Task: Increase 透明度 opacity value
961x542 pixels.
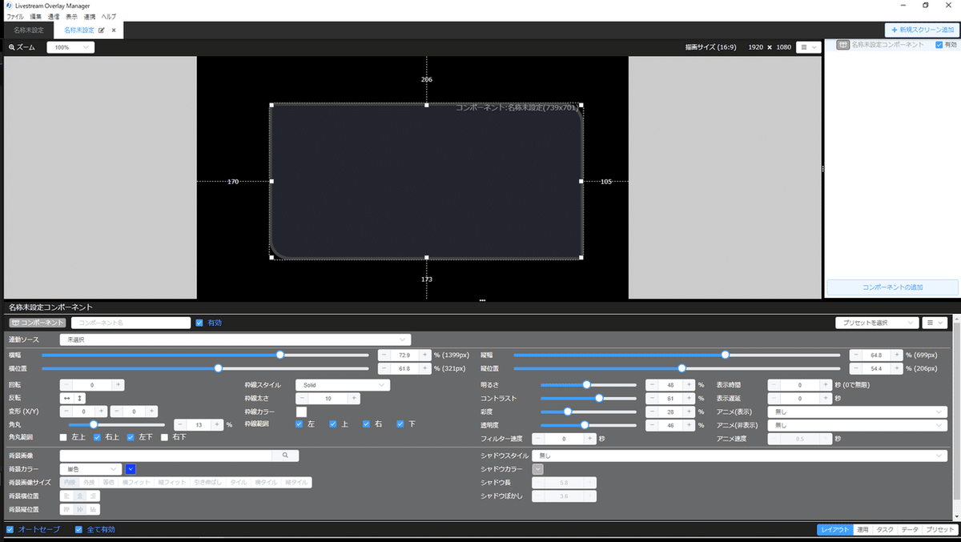Action: (689, 425)
